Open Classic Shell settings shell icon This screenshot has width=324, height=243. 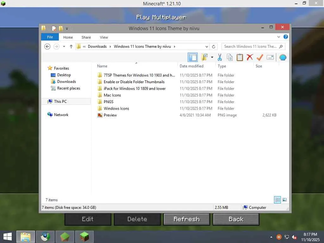[x=283, y=57]
